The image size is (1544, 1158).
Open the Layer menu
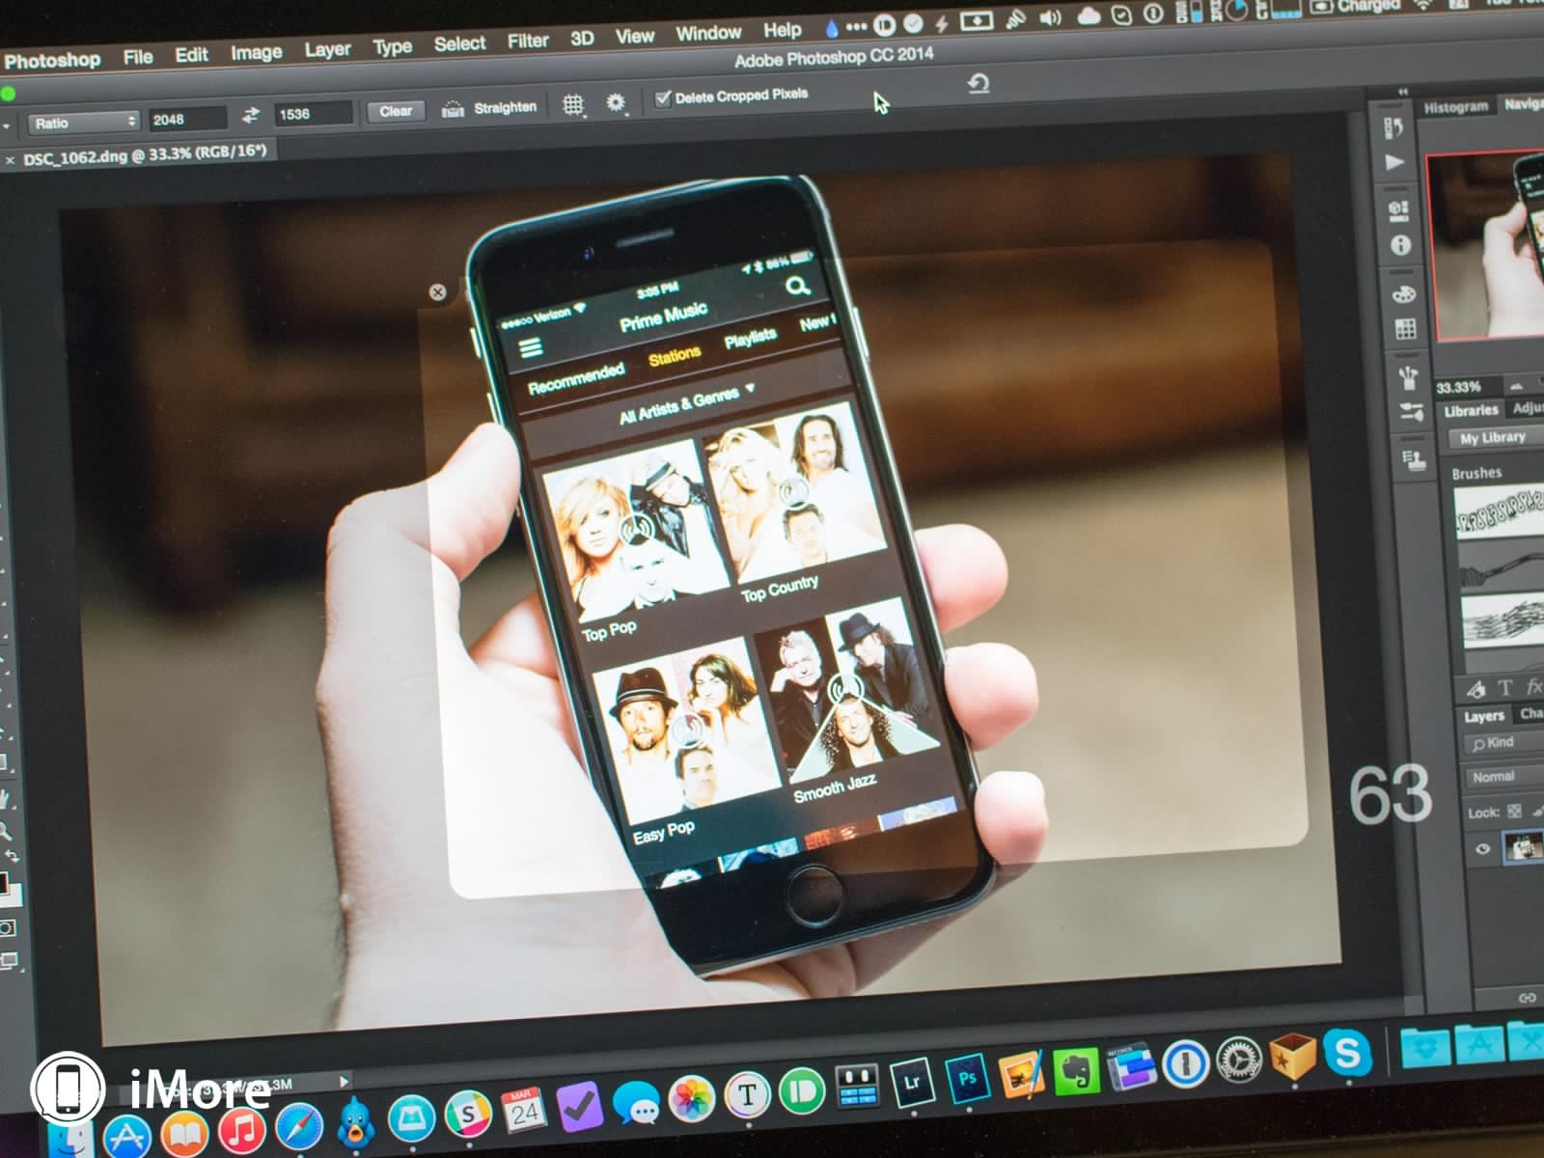(328, 49)
